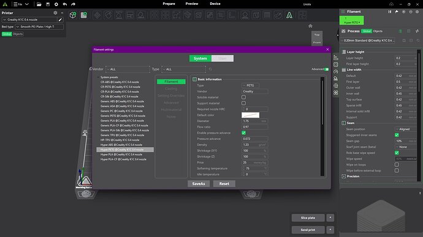Open the Speed gauge icon in the side strip
The height and width of the screenshot is (237, 423).
click(x=335, y=71)
